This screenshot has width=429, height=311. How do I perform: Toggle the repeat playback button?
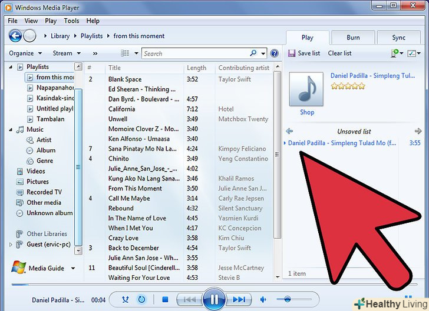coord(141,299)
